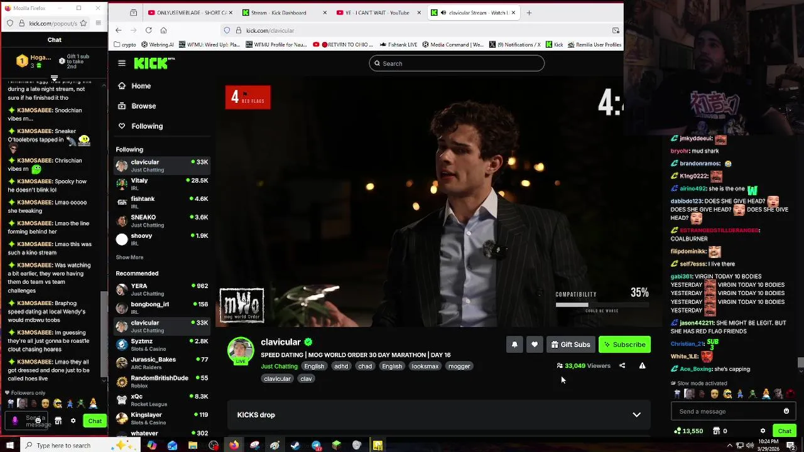
Task: Click the popout chat shop icon
Action: coord(58,421)
